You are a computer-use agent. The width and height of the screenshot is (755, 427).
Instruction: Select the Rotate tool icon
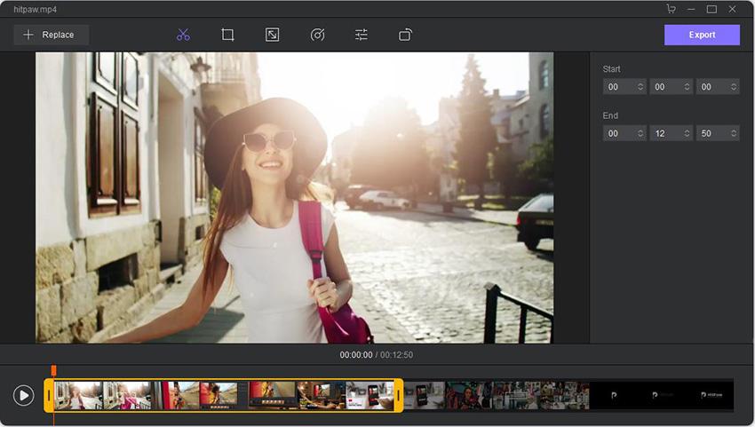405,35
